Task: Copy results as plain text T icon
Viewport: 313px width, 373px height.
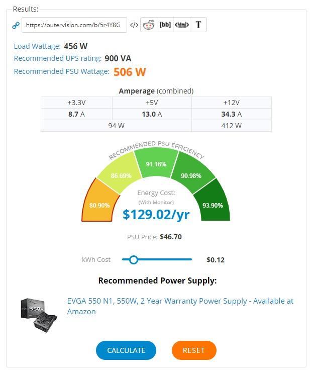Action: pos(198,25)
